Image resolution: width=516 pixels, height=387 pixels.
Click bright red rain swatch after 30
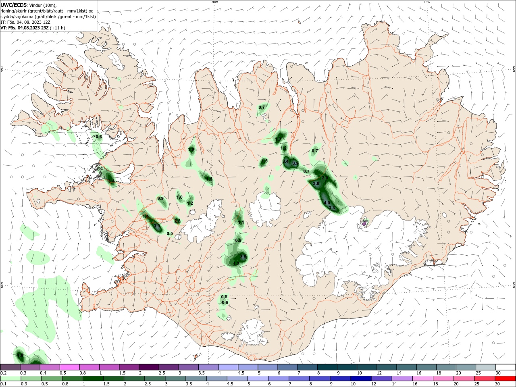point(505,379)
